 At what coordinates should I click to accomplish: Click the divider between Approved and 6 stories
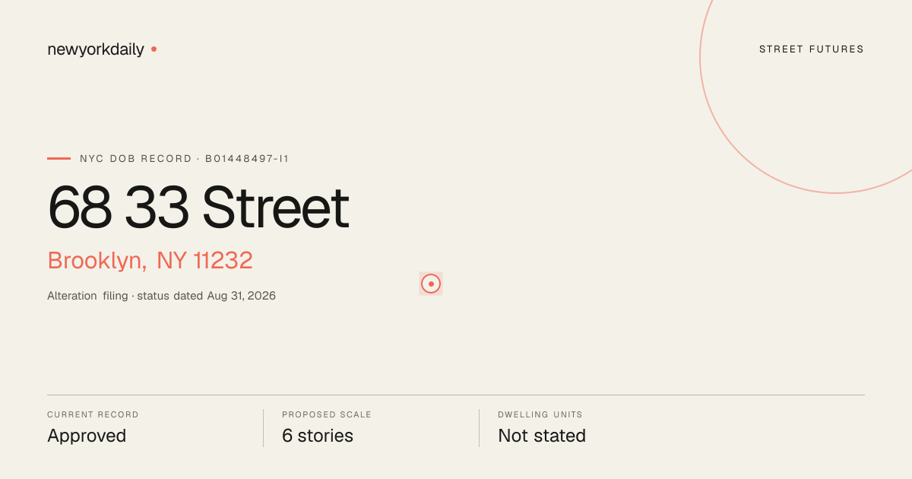[x=263, y=428]
